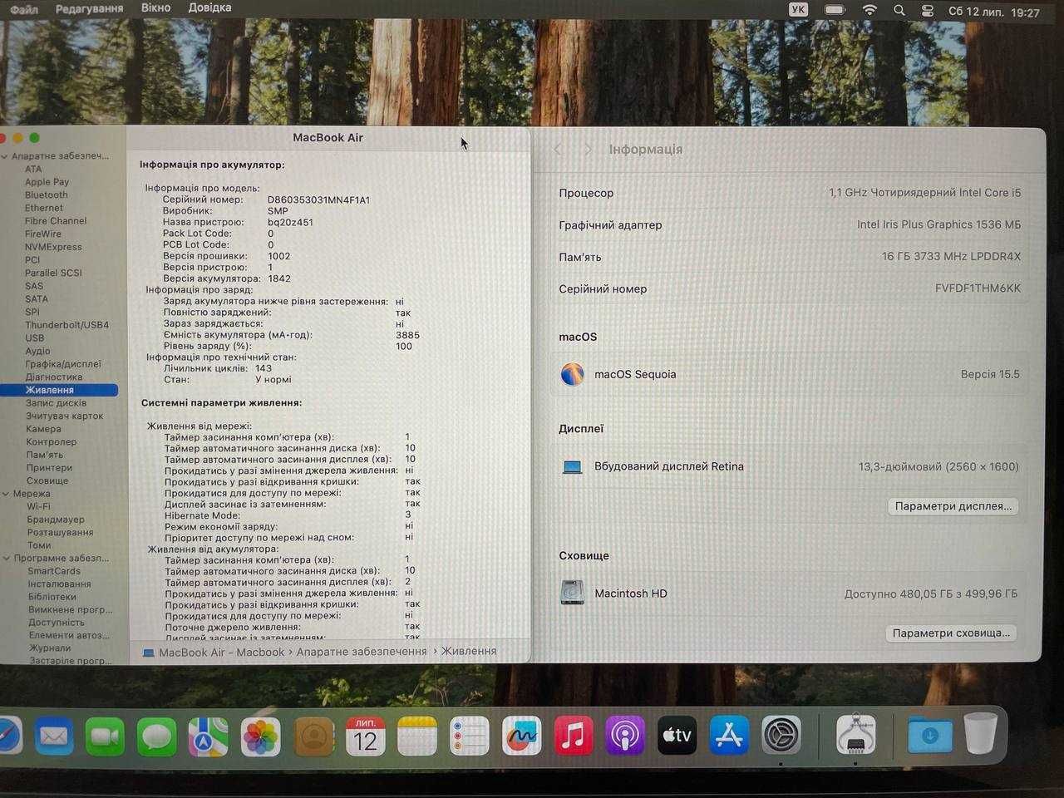Image resolution: width=1064 pixels, height=798 pixels.
Task: Open Freeform from the Dock
Action: tap(521, 736)
